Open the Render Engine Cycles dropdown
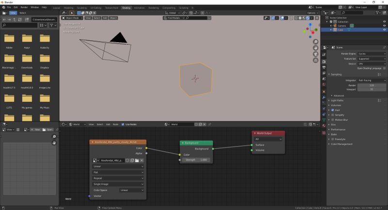Image resolution: width=388 pixels, height=210 pixels. 372,54
